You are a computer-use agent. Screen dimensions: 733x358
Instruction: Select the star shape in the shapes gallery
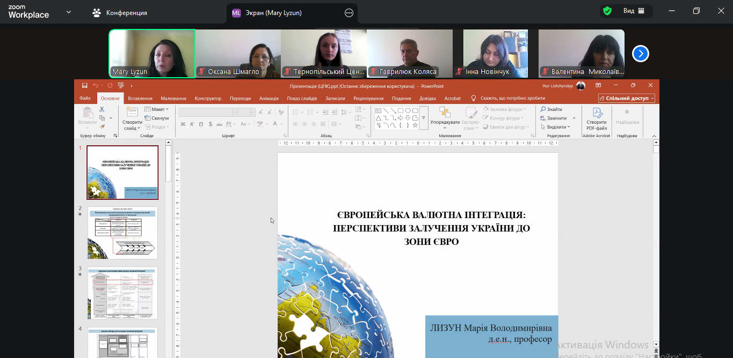pyautogui.click(x=415, y=125)
